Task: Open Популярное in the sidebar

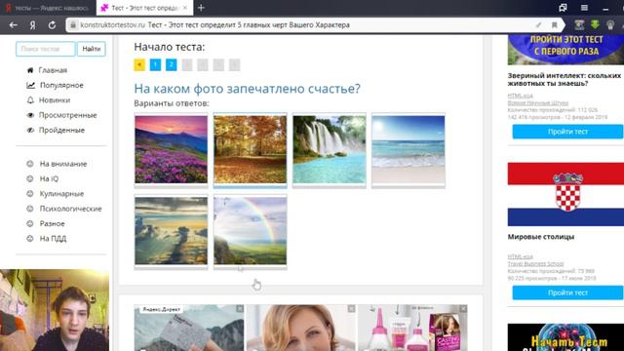Action: tap(61, 85)
